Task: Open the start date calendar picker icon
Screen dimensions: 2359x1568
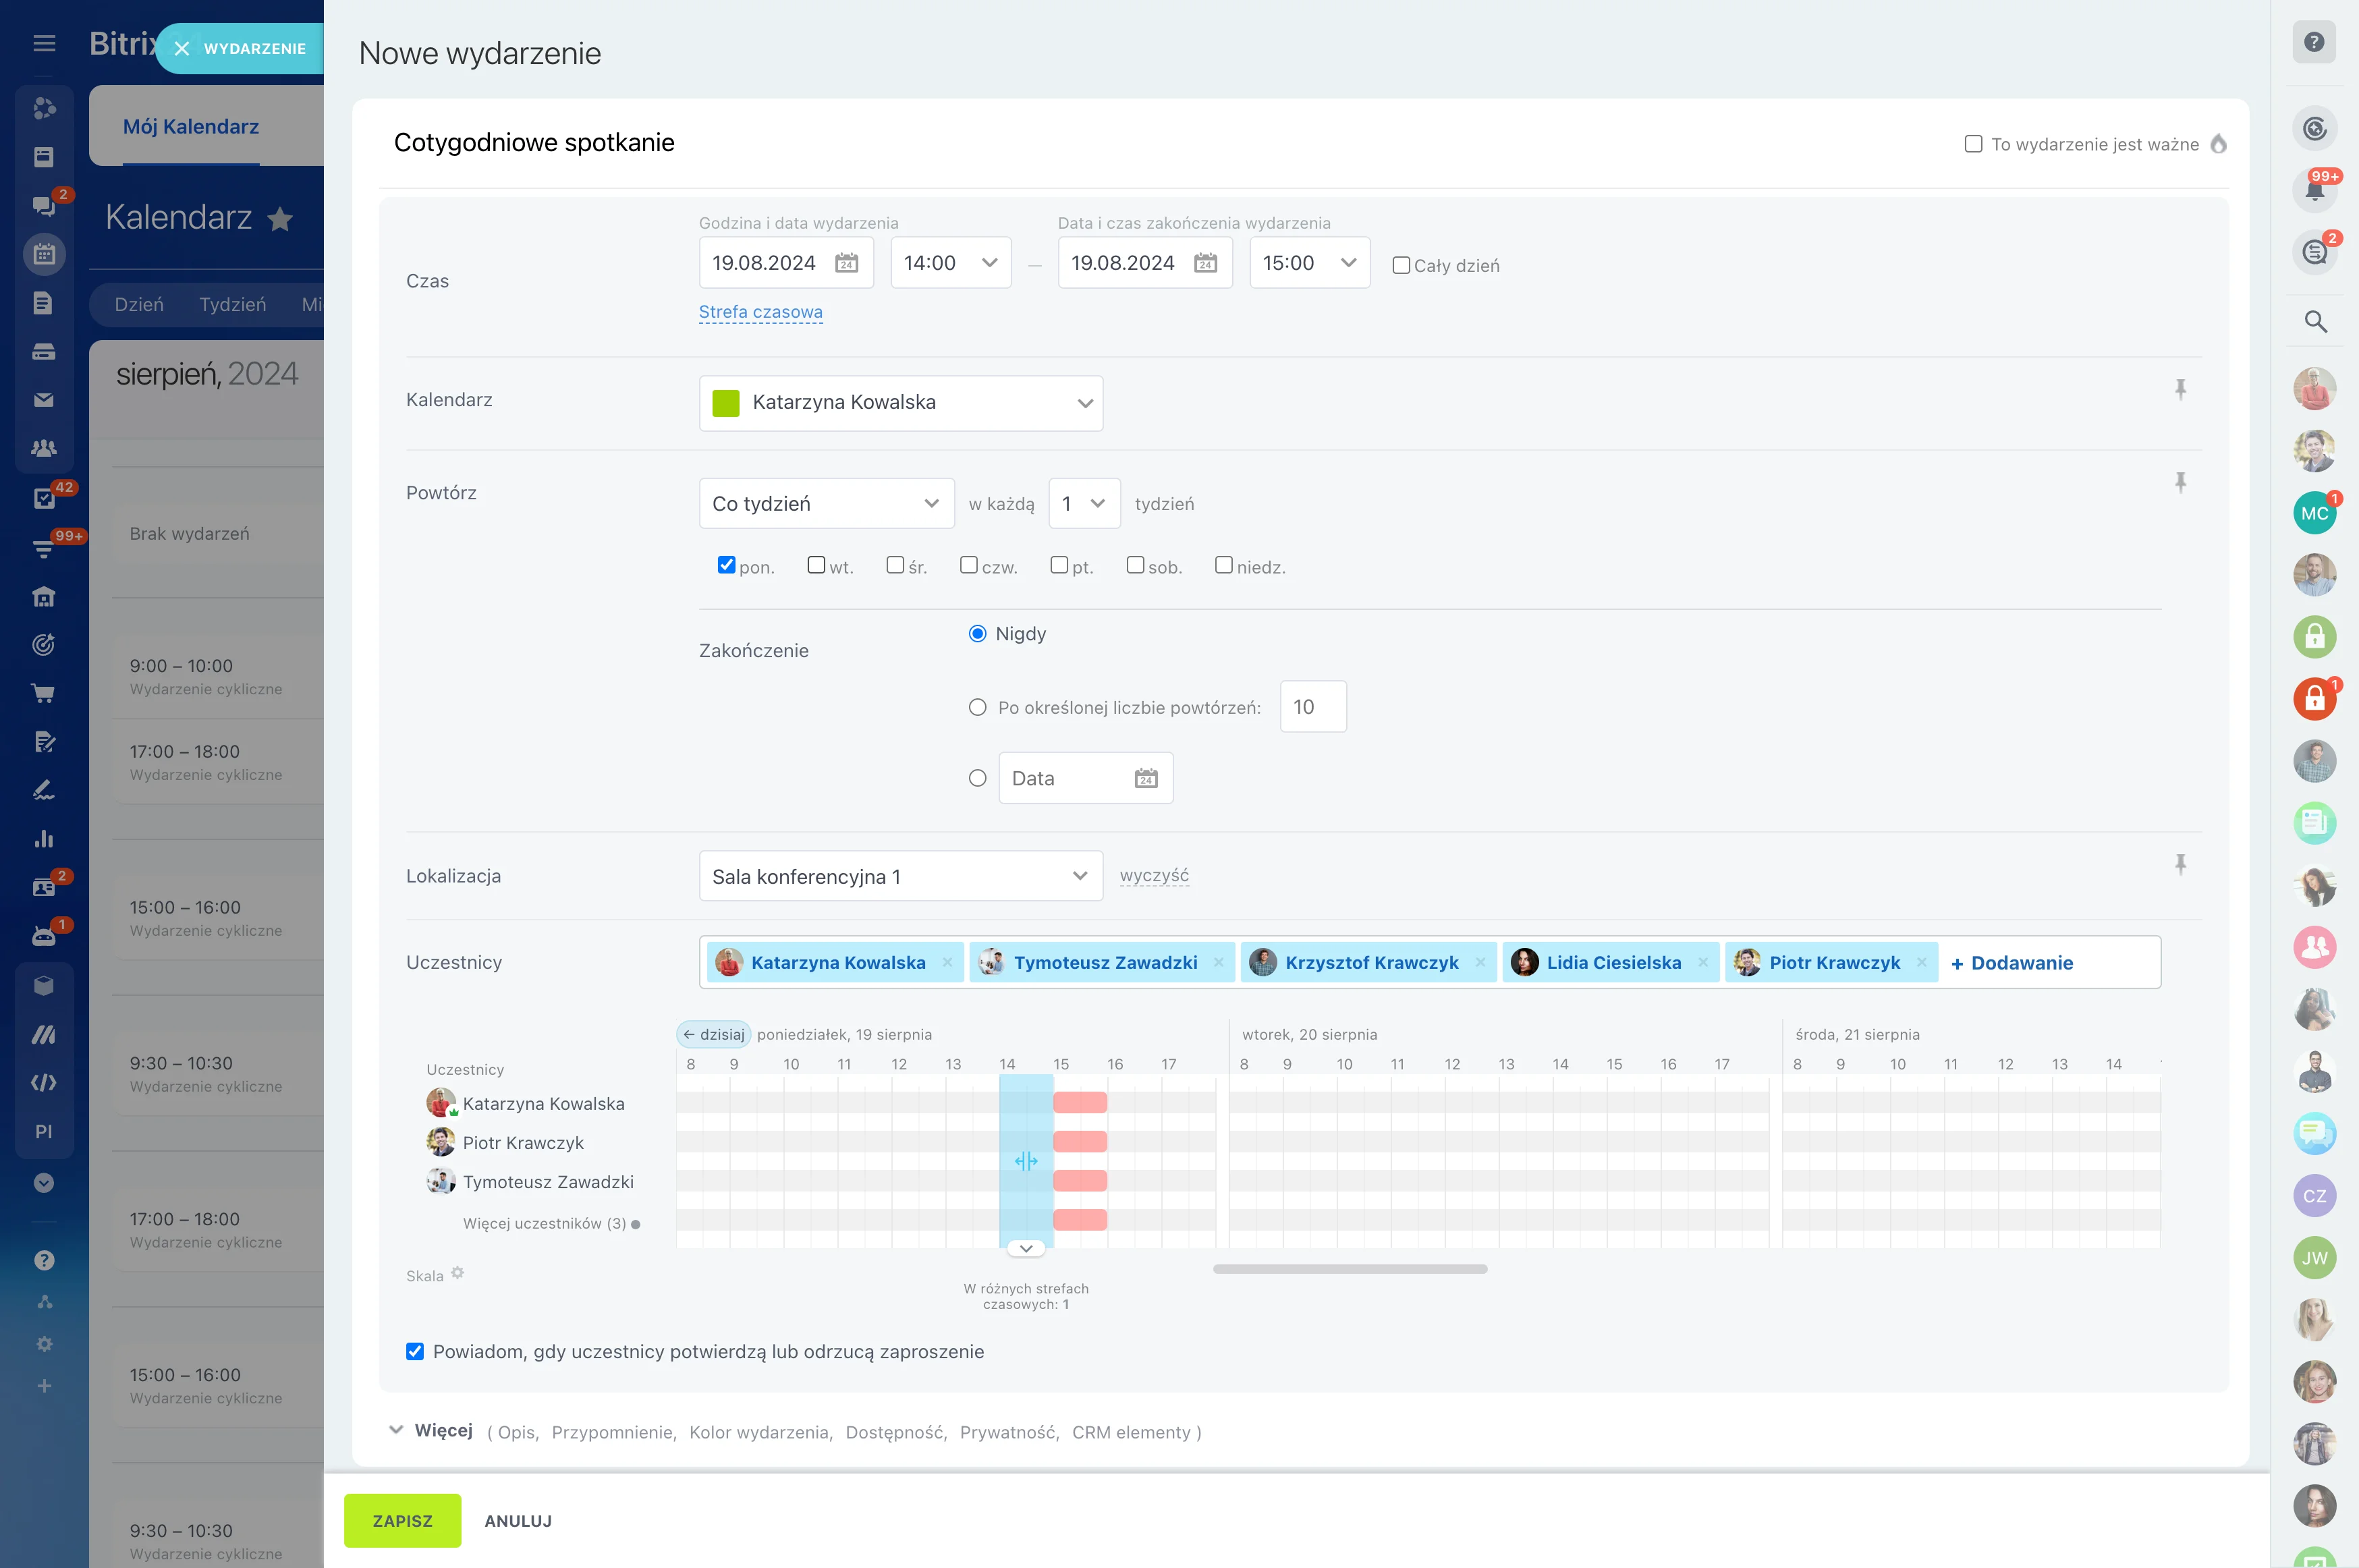Action: click(846, 263)
